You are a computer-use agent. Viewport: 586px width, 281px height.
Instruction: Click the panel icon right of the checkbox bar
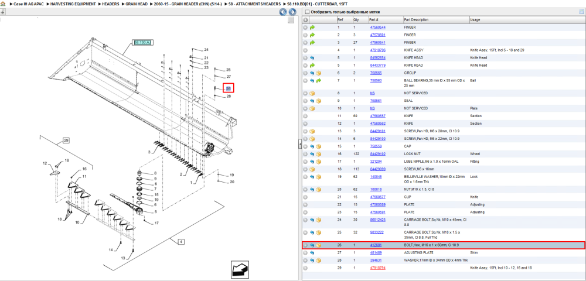coord(581,12)
